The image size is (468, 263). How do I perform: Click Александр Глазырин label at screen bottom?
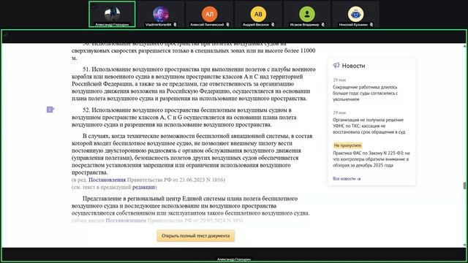coord(234,259)
